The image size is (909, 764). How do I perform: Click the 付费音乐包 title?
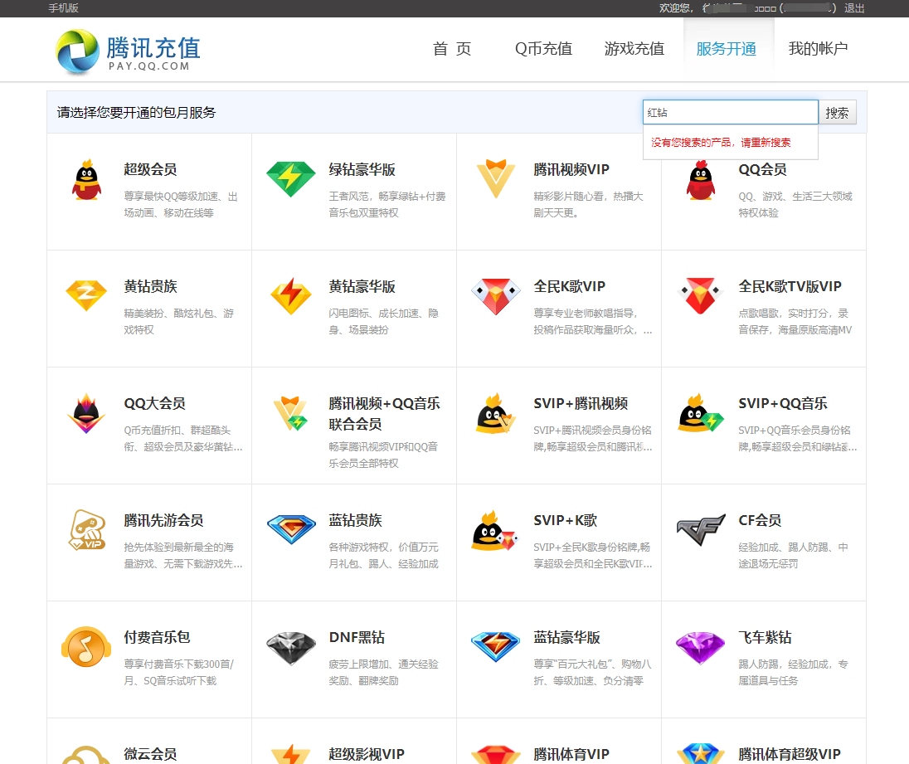point(157,638)
